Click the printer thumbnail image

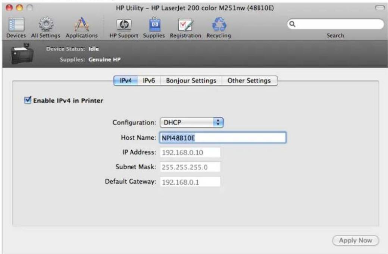coord(22,54)
